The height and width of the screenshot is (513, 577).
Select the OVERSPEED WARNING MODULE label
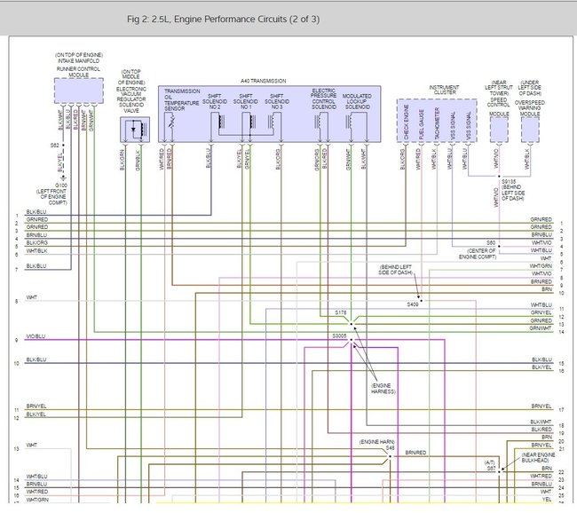pos(530,108)
